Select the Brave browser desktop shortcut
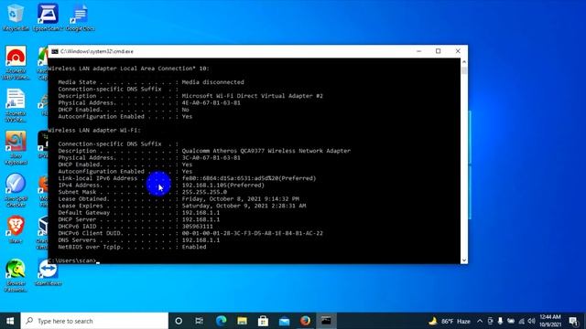This screenshot has height=329, width=586. (x=16, y=229)
